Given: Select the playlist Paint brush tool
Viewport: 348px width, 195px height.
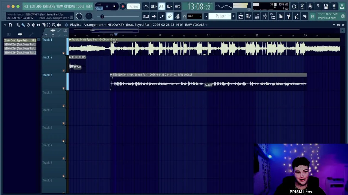Looking at the screenshot, I should (x=23, y=25).
